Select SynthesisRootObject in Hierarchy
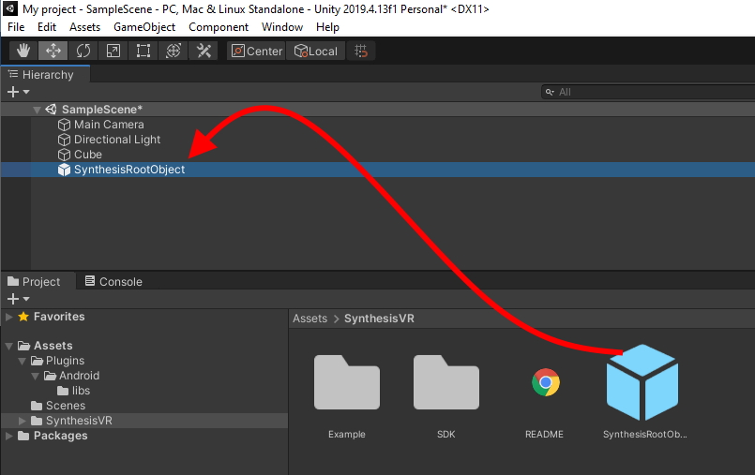Viewport: 755px width, 475px height. coord(129,170)
